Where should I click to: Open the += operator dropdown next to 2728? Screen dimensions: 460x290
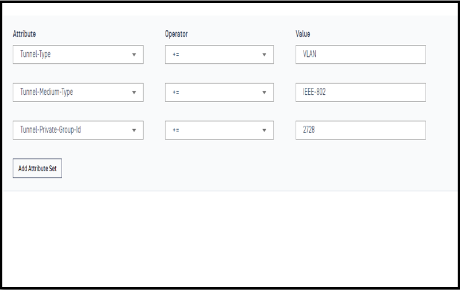(x=219, y=130)
